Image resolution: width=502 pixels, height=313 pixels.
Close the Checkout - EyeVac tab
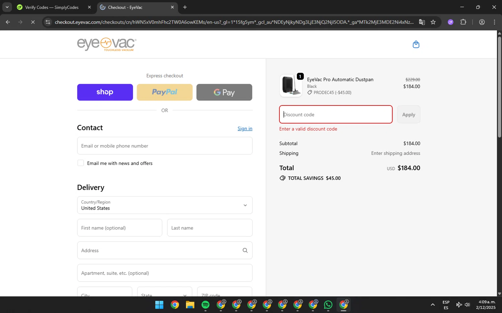pyautogui.click(x=172, y=7)
